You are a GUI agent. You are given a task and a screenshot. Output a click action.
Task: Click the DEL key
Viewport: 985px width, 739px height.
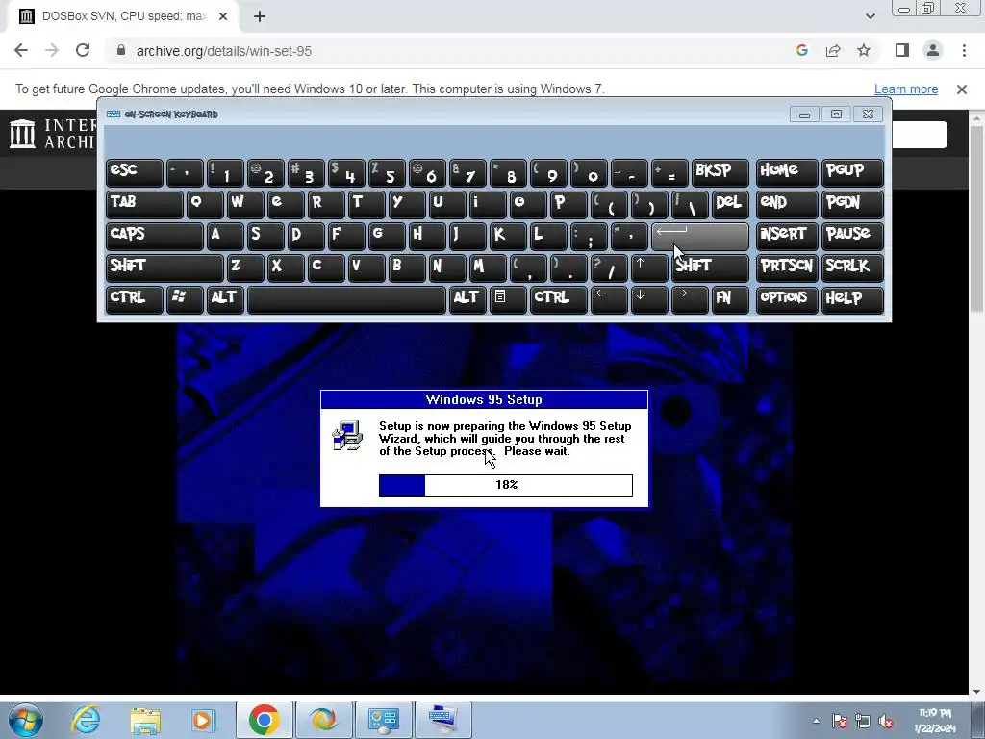730,204
